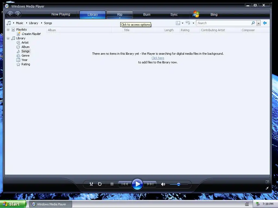This screenshot has height=208, width=278.
Task: Sort by the Album column header
Action: (x=79, y=30)
